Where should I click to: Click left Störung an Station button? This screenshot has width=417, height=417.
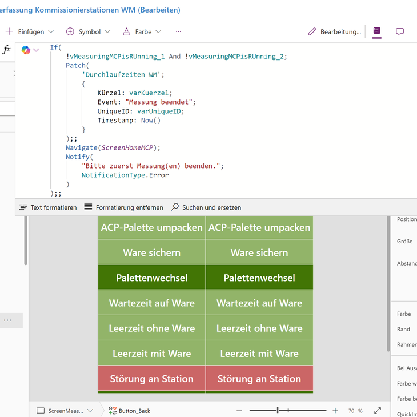tap(151, 378)
